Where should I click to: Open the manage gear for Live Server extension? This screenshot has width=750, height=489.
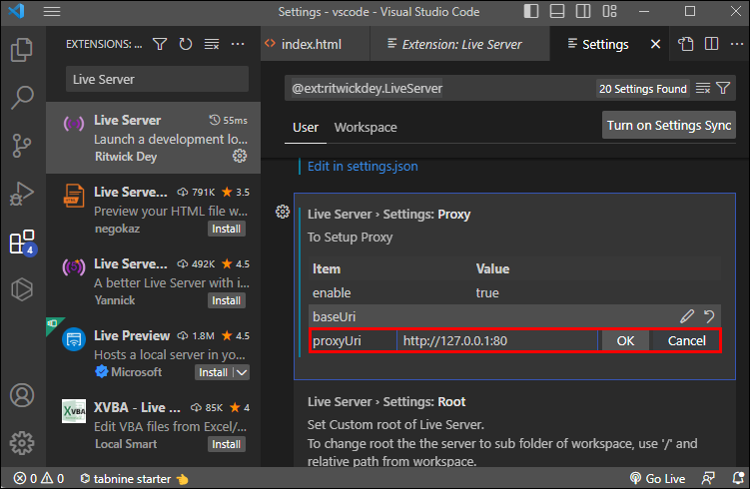240,156
